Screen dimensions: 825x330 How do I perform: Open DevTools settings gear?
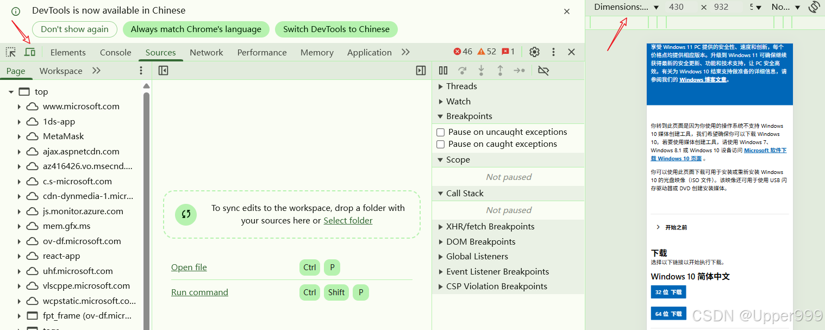[x=535, y=52]
